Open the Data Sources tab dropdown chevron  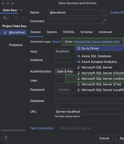coord(21,10)
